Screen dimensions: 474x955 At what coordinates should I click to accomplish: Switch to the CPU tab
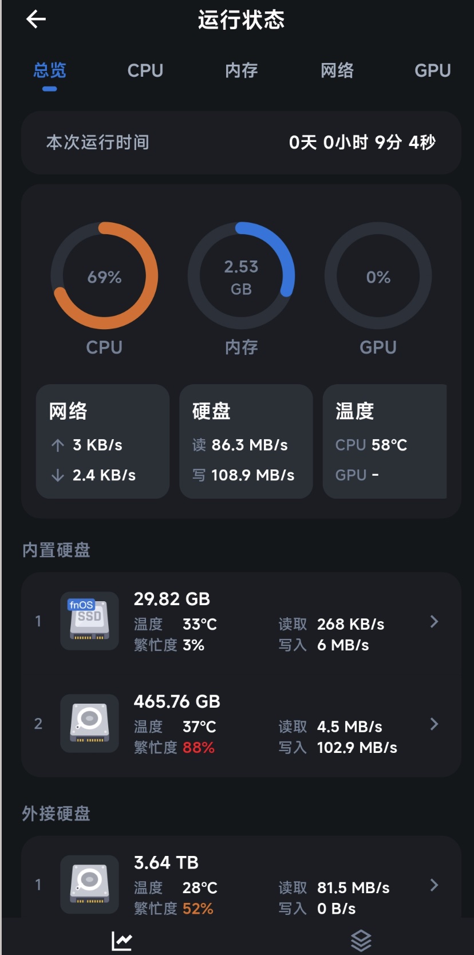[145, 70]
